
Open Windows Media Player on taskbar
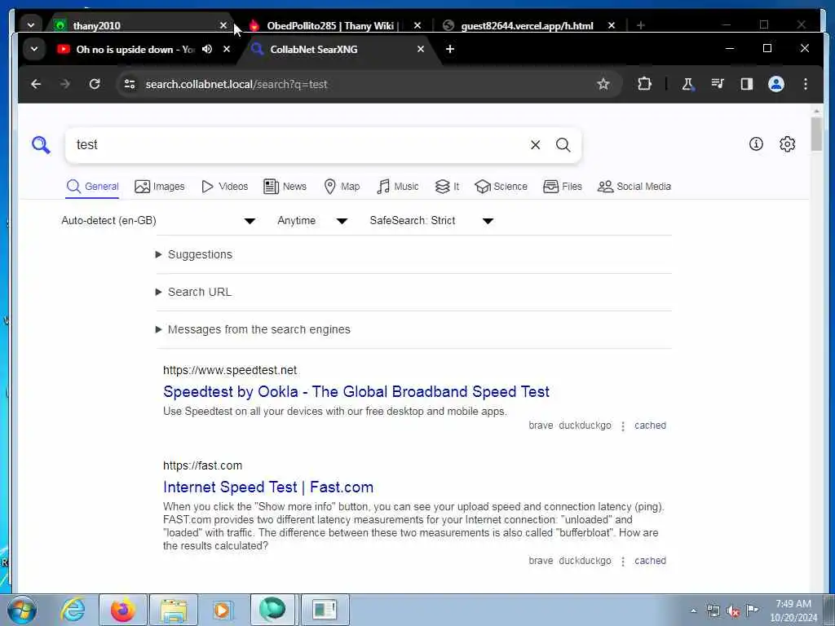tap(222, 610)
